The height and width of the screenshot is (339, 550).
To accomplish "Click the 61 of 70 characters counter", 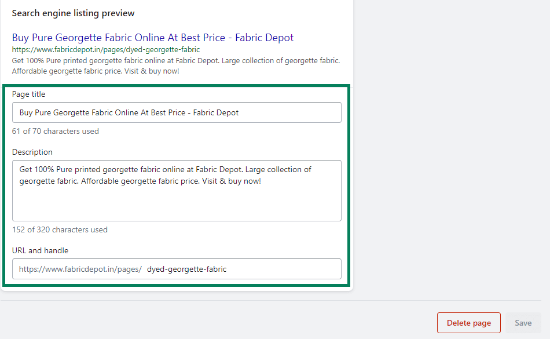I will point(56,131).
